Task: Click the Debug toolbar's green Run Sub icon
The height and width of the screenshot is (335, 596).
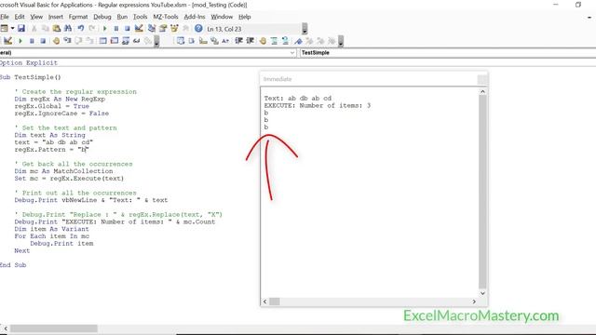Action: [x=20, y=41]
